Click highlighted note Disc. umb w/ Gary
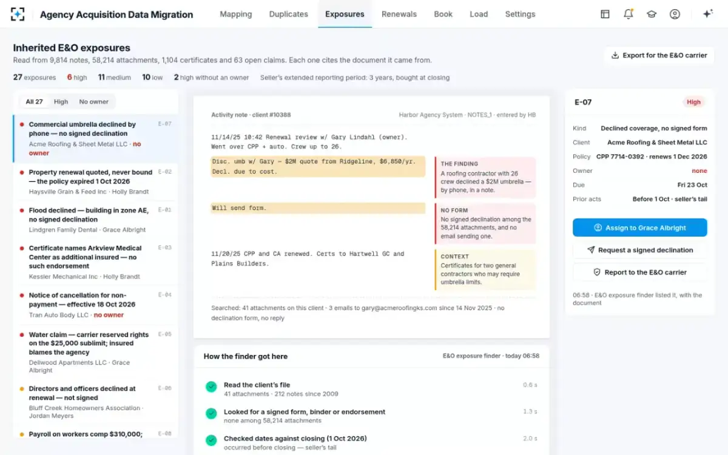 318,167
